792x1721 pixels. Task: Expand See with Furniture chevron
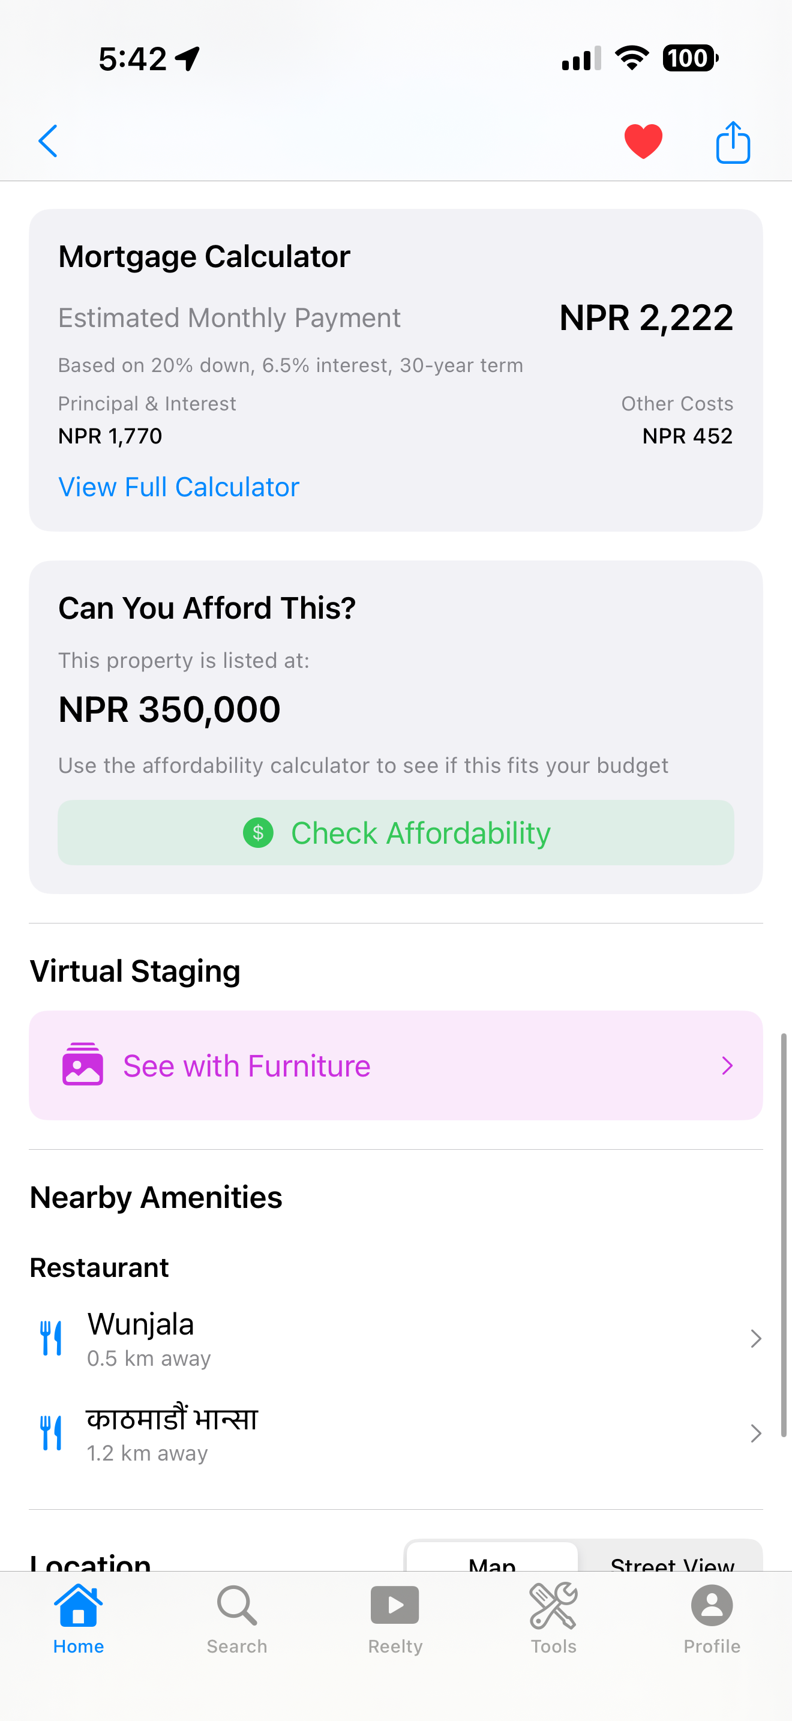click(x=727, y=1066)
